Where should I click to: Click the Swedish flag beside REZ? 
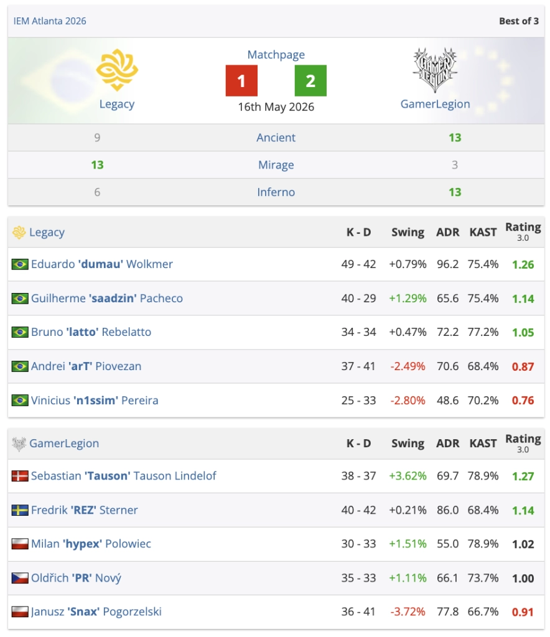coord(20,510)
